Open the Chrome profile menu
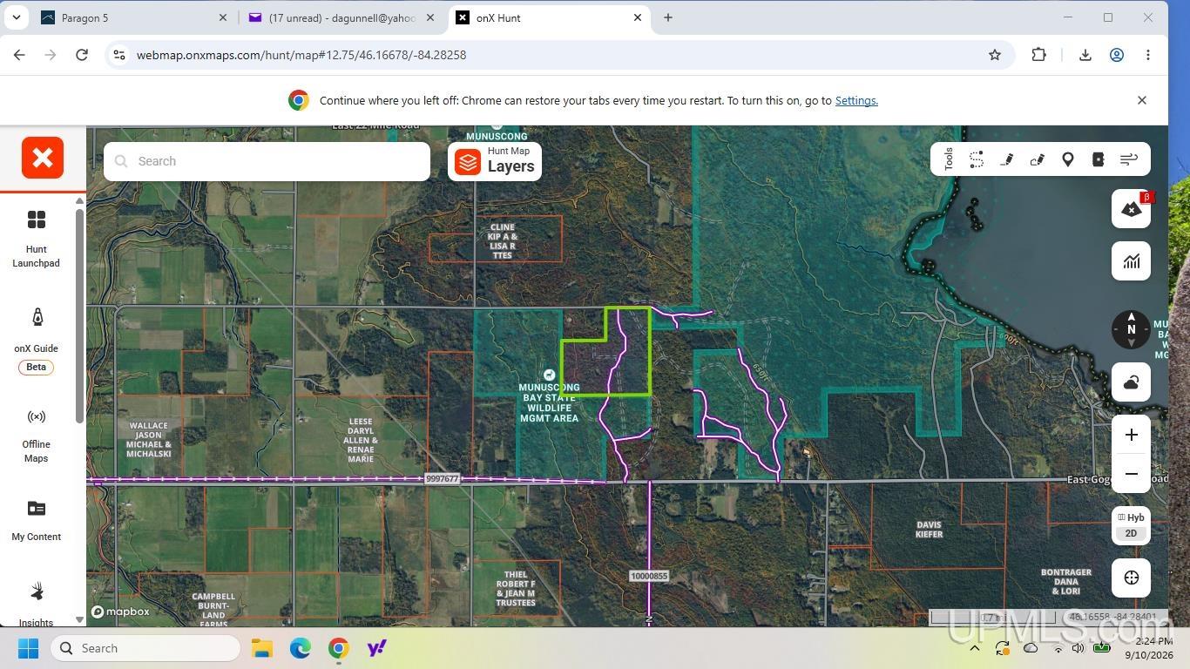1190x669 pixels. [1117, 55]
